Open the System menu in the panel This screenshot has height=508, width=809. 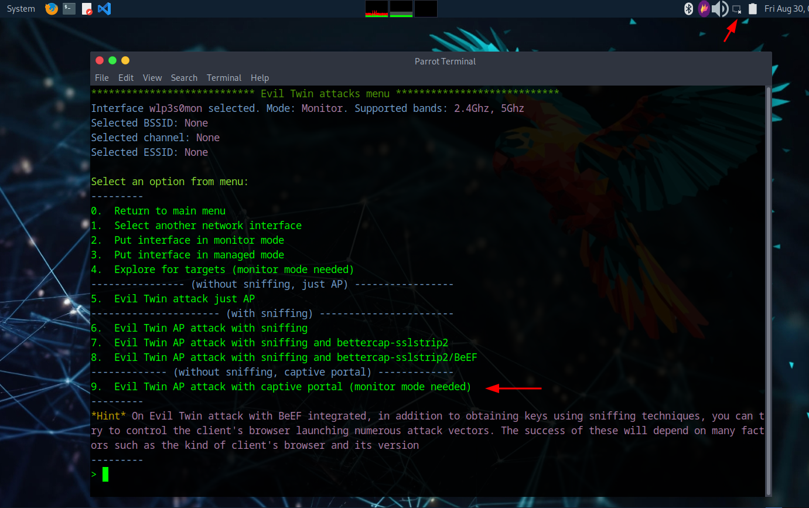(x=21, y=9)
